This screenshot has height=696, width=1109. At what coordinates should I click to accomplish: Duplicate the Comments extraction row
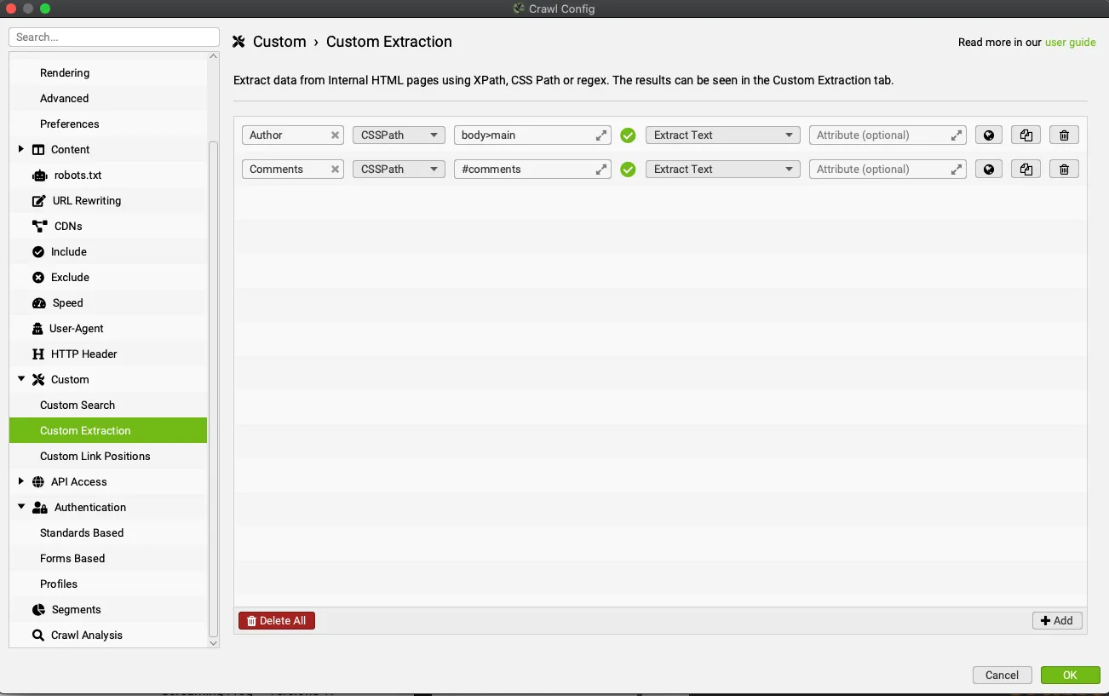[1026, 170]
